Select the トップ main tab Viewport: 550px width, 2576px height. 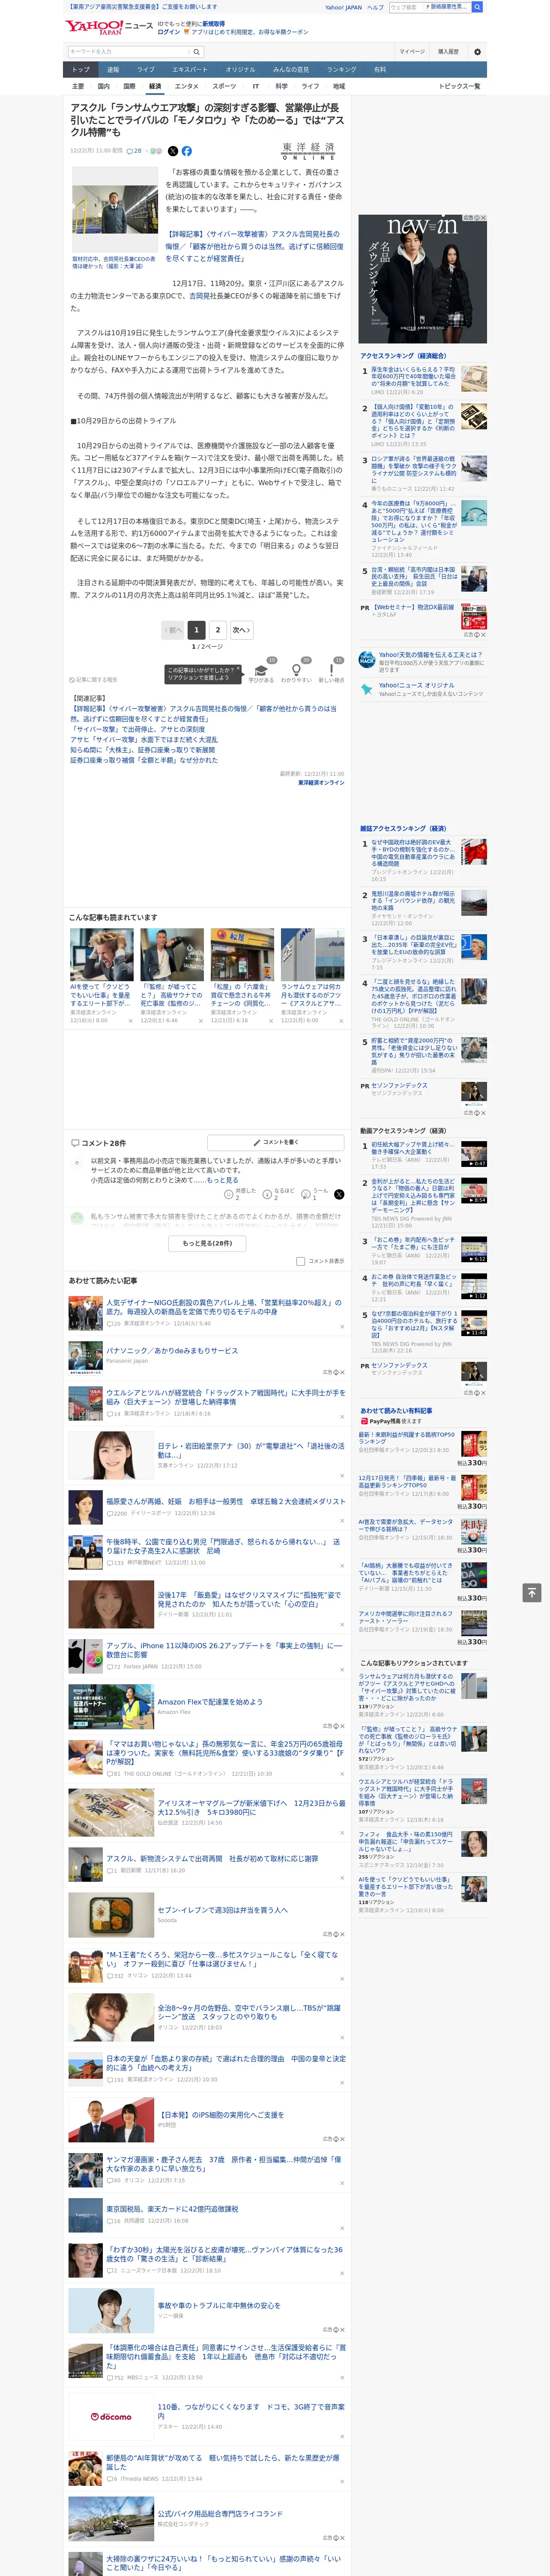pos(81,70)
